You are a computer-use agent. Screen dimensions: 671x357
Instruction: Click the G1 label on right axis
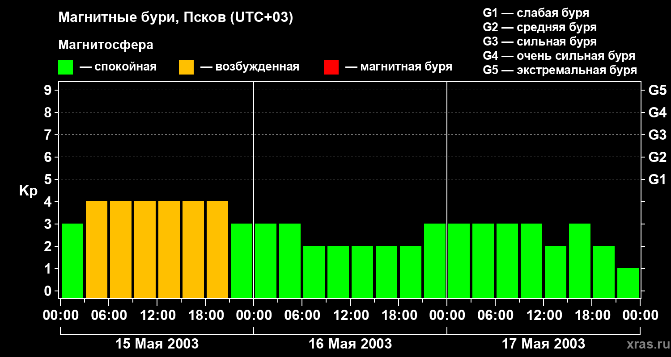pyautogui.click(x=657, y=180)
